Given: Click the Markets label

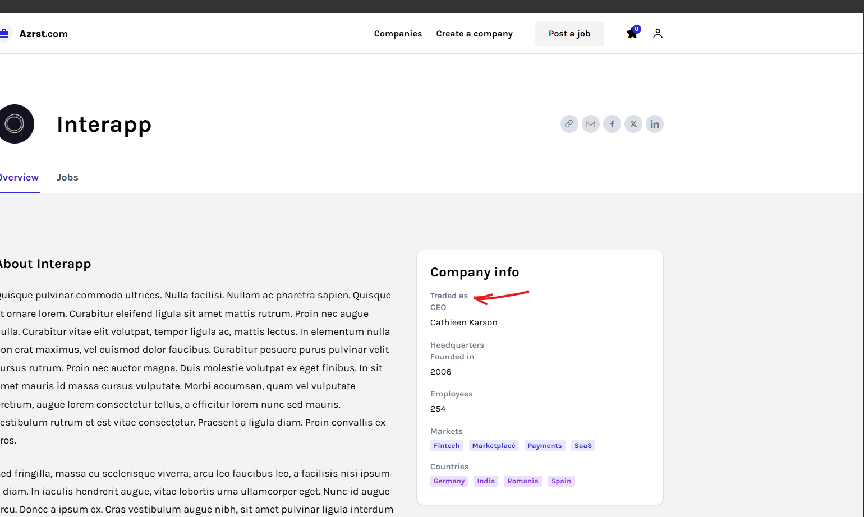Looking at the screenshot, I should coord(447,431).
